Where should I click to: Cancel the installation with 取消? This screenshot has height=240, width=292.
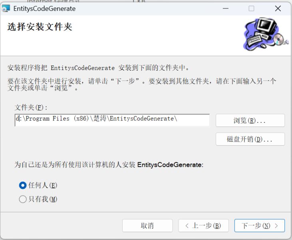click(x=147, y=226)
